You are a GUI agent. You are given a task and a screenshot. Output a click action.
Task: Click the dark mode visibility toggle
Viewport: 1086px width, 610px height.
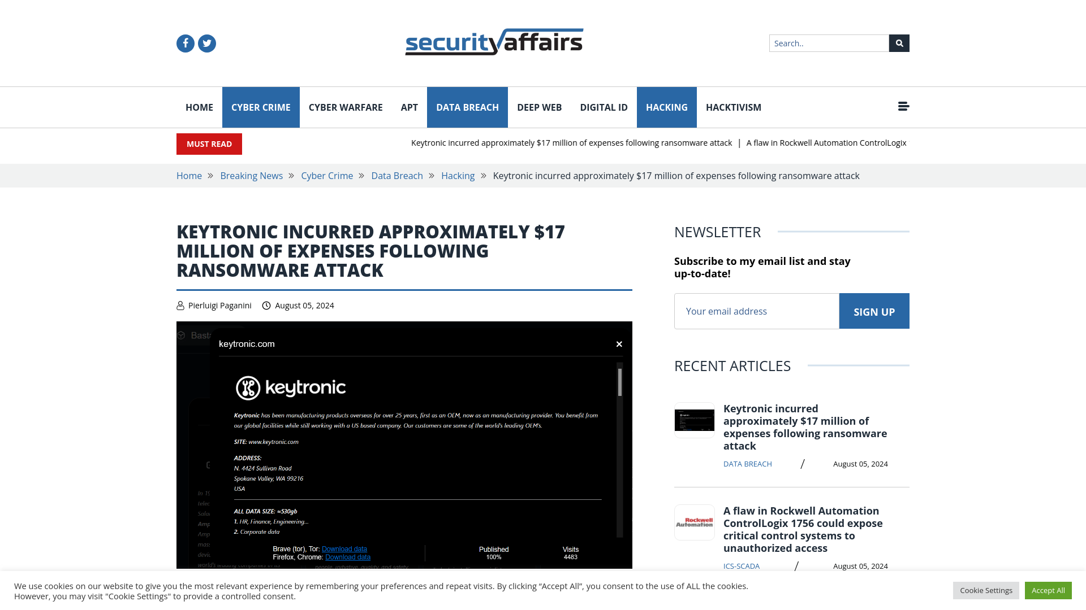pyautogui.click(x=903, y=106)
